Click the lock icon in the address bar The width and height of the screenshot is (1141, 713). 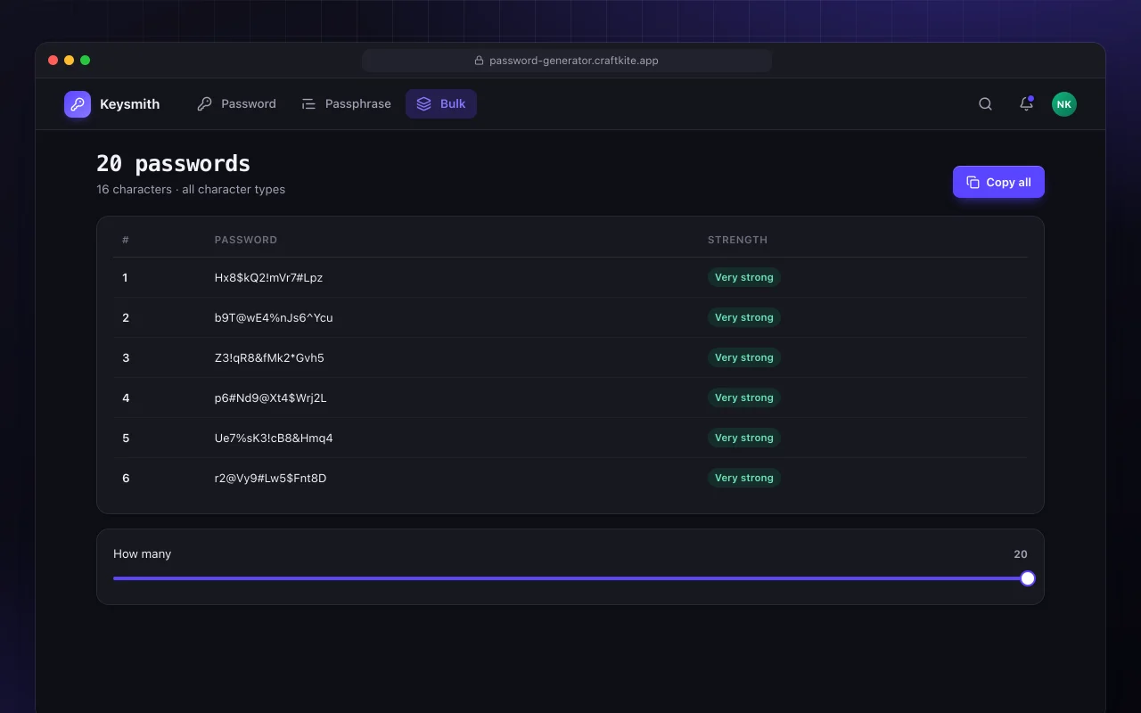pos(479,61)
